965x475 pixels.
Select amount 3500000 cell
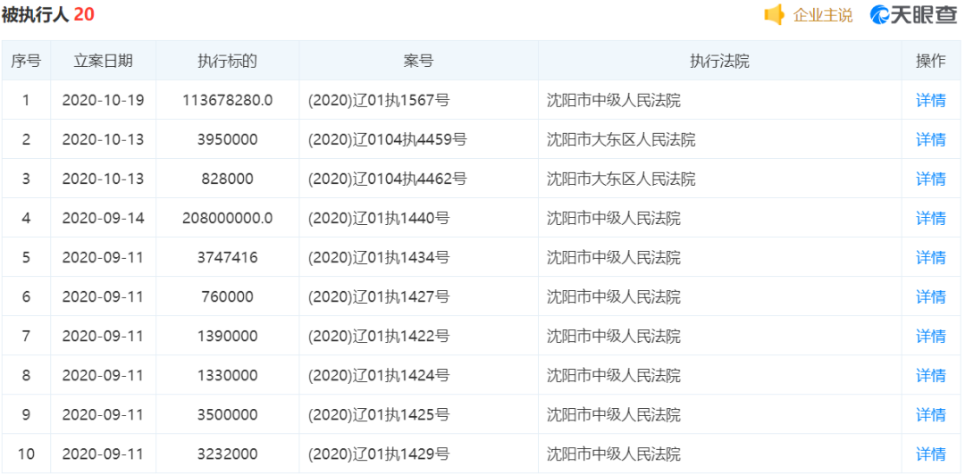point(227,414)
